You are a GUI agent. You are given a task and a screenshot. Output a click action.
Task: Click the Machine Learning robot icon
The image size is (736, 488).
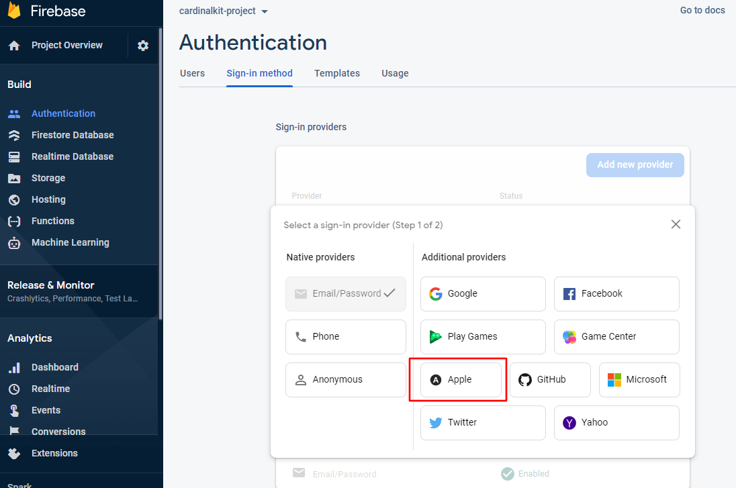point(14,243)
